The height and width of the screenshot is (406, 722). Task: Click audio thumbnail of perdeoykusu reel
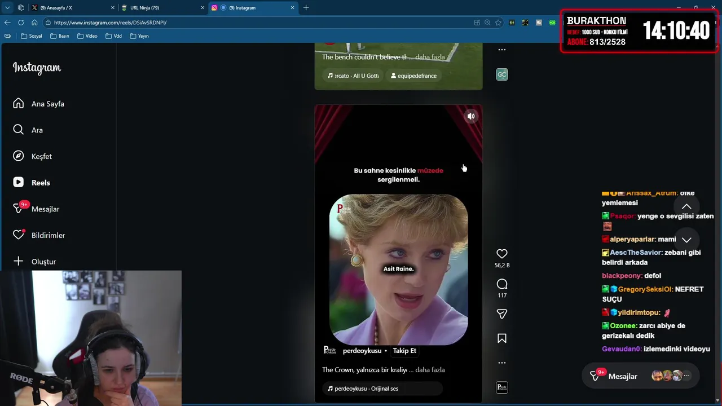tap(502, 387)
